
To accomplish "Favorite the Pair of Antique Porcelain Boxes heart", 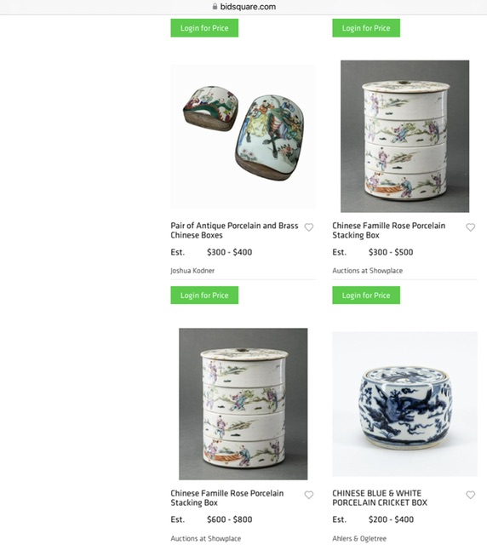I will [x=309, y=227].
